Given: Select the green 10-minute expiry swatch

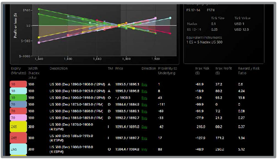Looking at the screenshot, I should [x=18, y=98].
